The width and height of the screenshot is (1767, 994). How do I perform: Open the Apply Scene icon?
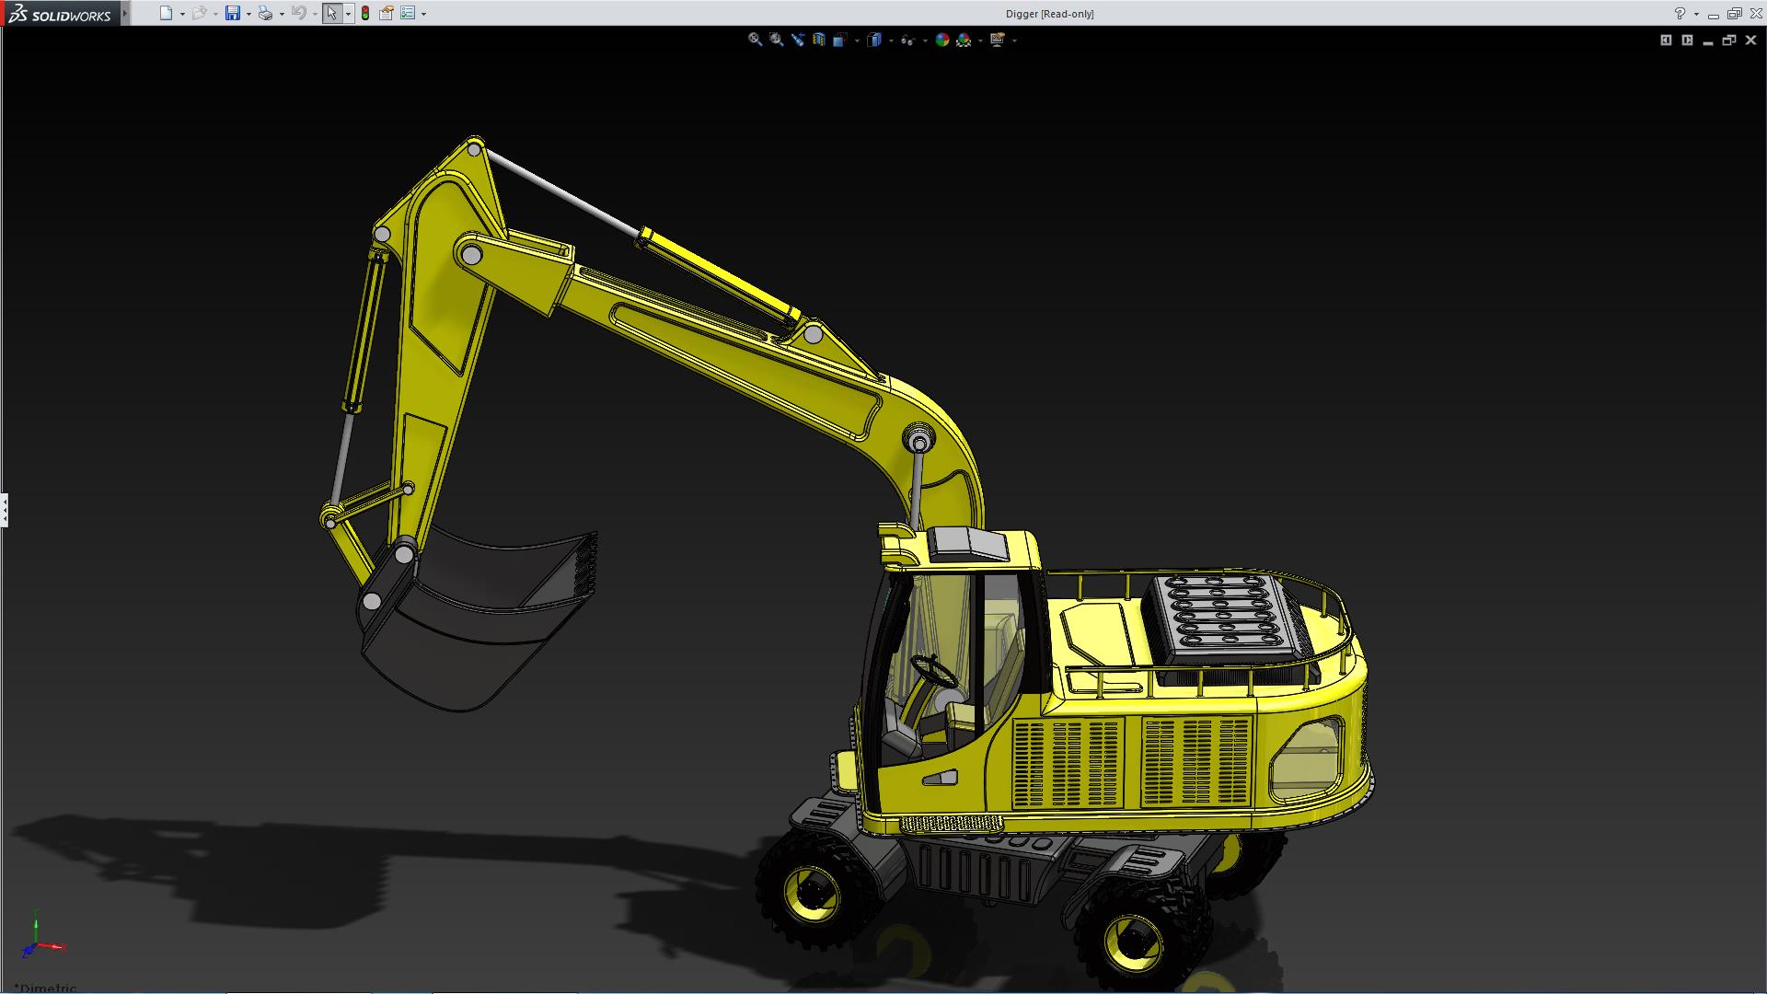(x=964, y=40)
